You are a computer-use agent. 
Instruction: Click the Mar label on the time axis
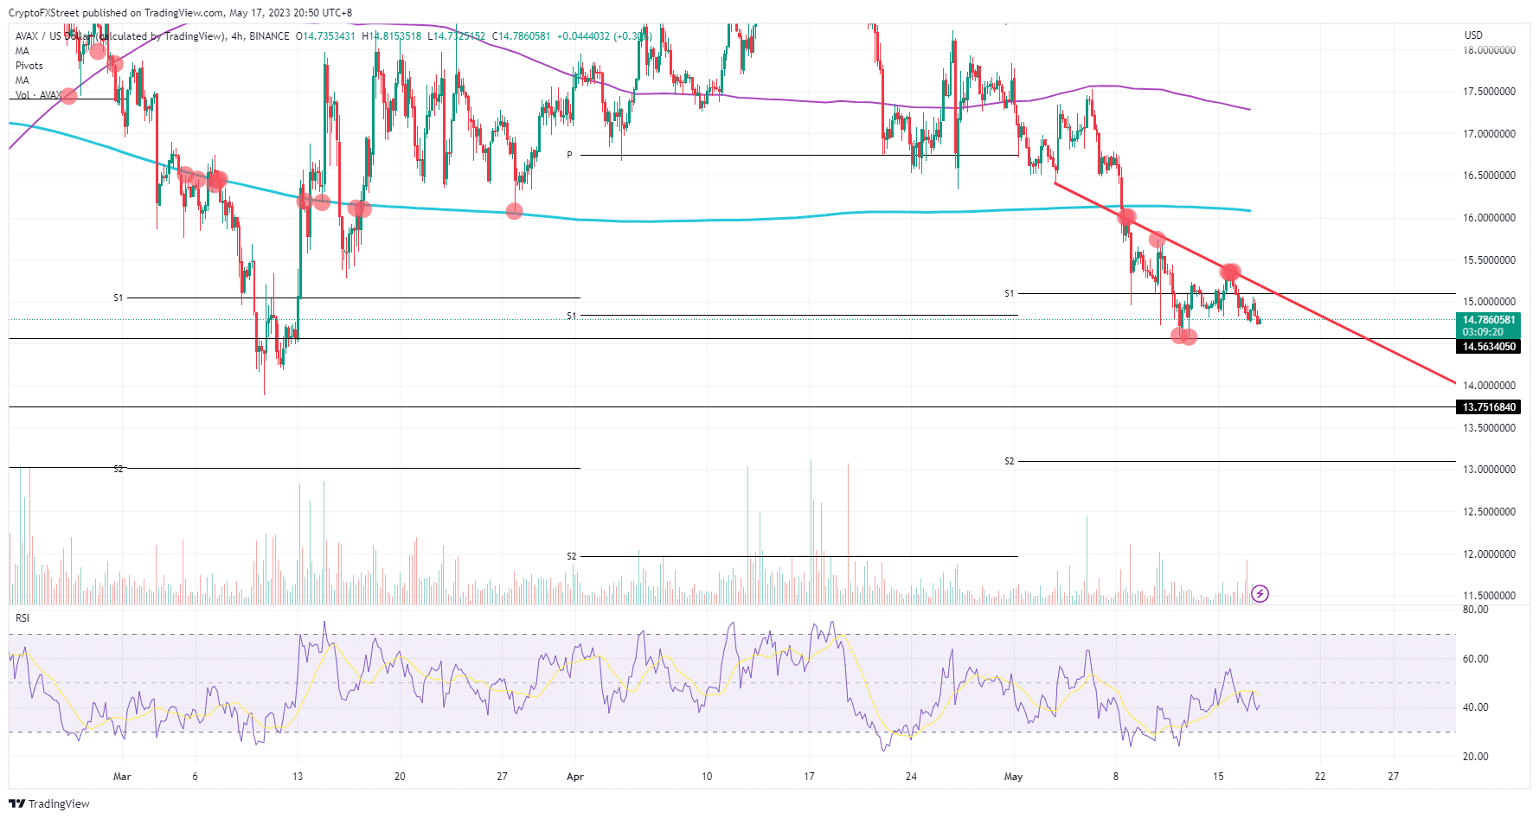122,777
